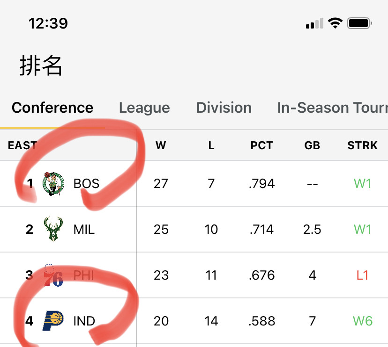Tap the EAST conference header label
The image size is (388, 347).
pyautogui.click(x=22, y=145)
